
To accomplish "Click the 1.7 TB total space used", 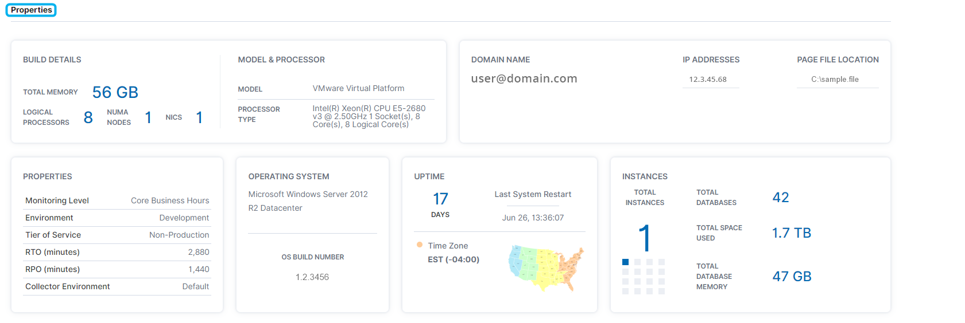I will pos(791,233).
